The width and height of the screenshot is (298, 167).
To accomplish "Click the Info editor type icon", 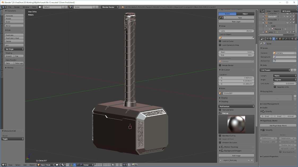I will pyautogui.click(x=4, y=7).
